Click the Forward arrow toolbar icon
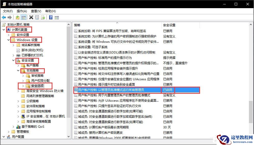Screen dimensions: 254x145 click(x=10, y=17)
